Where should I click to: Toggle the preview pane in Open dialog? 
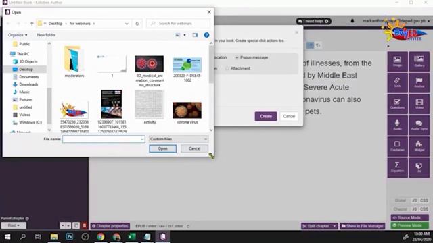[x=195, y=35]
